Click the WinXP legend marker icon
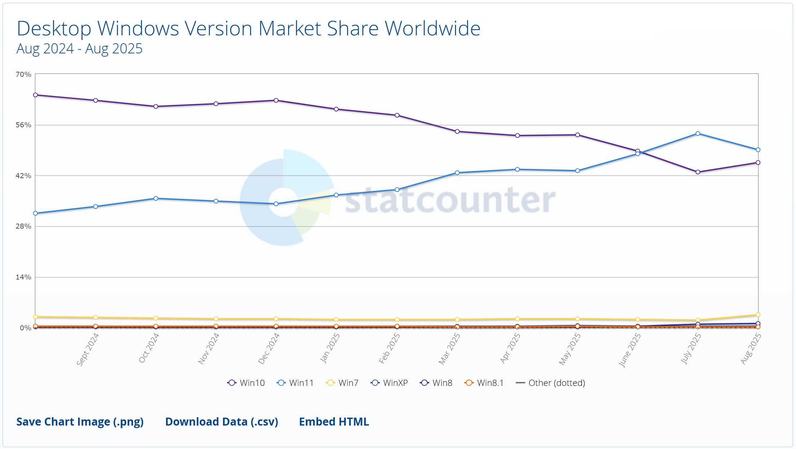Screen dimensions: 796x449 375,383
